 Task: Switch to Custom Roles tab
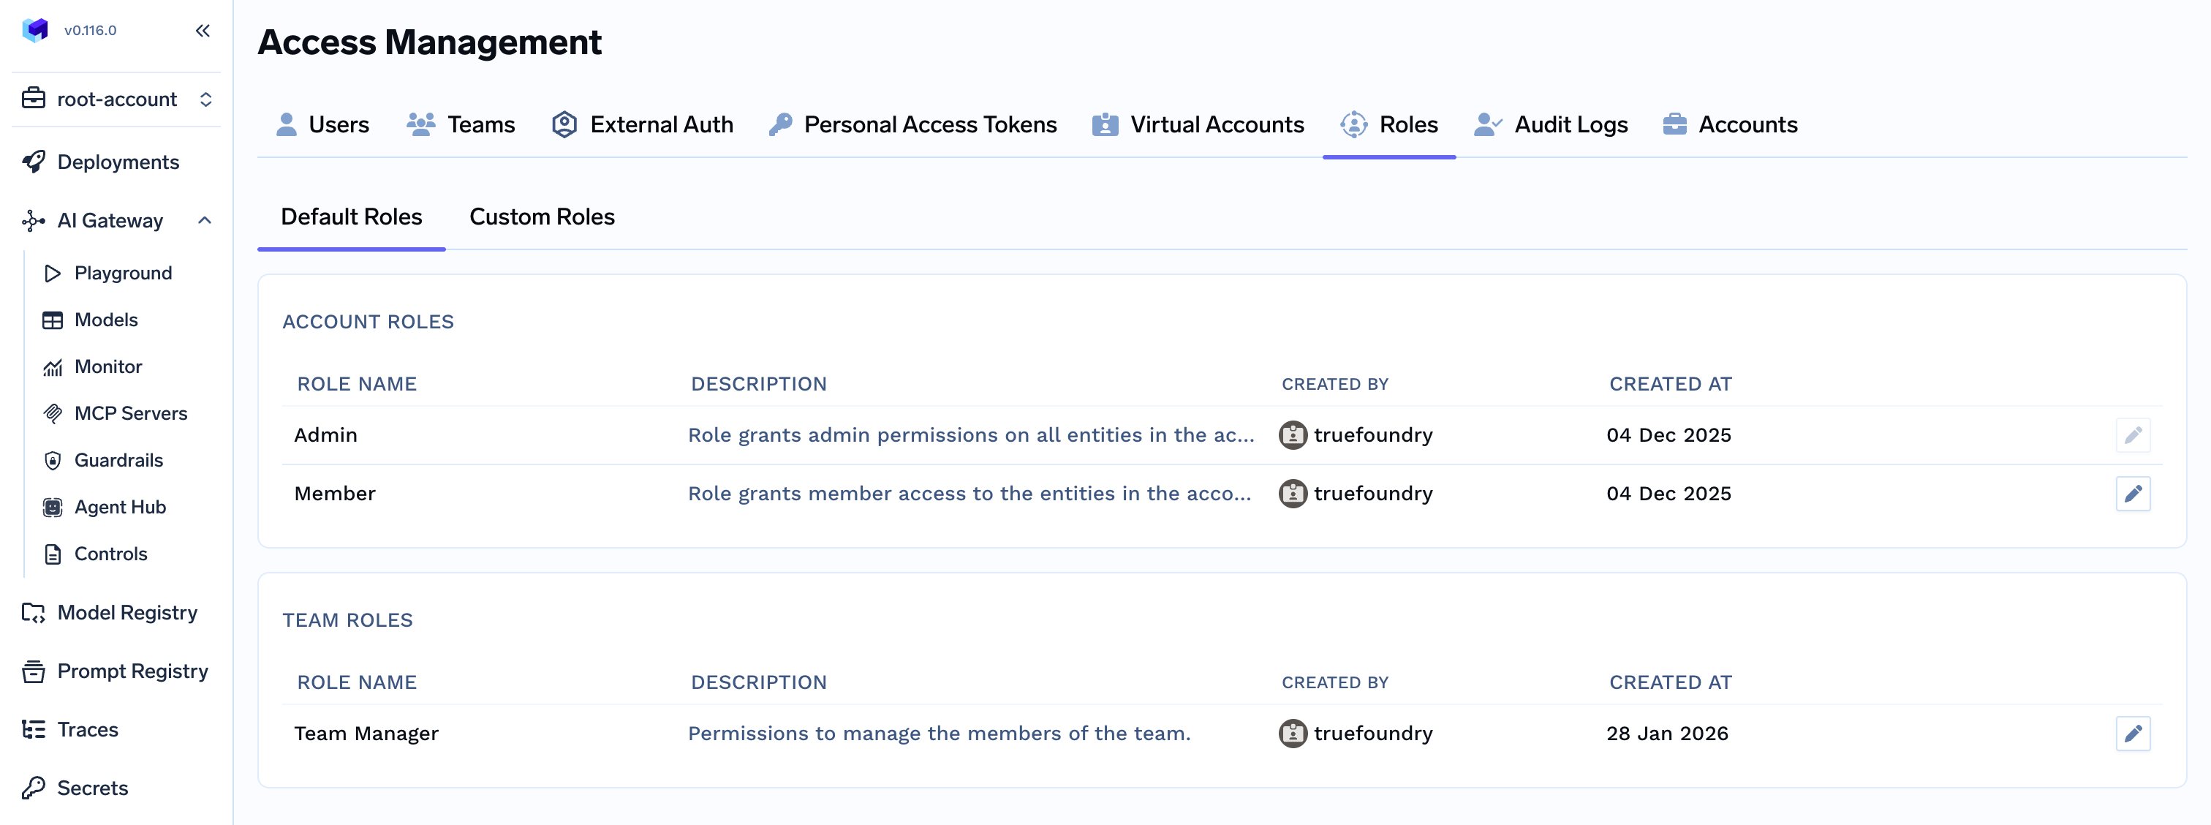click(542, 216)
